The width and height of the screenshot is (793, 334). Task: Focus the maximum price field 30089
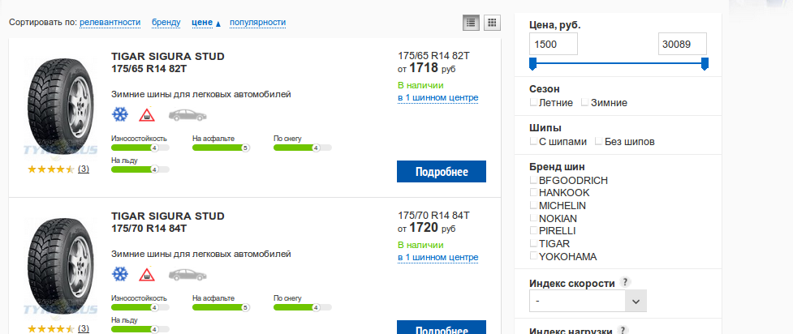point(683,44)
